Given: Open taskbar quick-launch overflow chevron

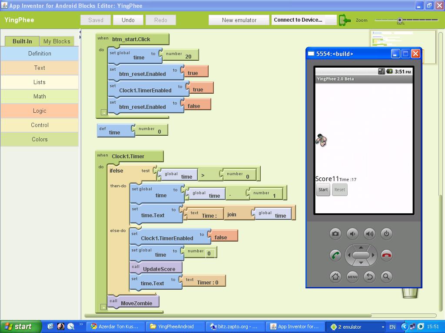Looking at the screenshot, I should coord(81,324).
